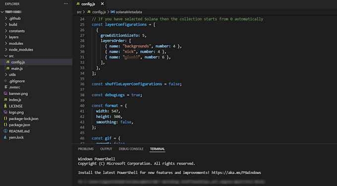
Task: Click the image icon beside banner.png
Action: [x=5, y=93]
